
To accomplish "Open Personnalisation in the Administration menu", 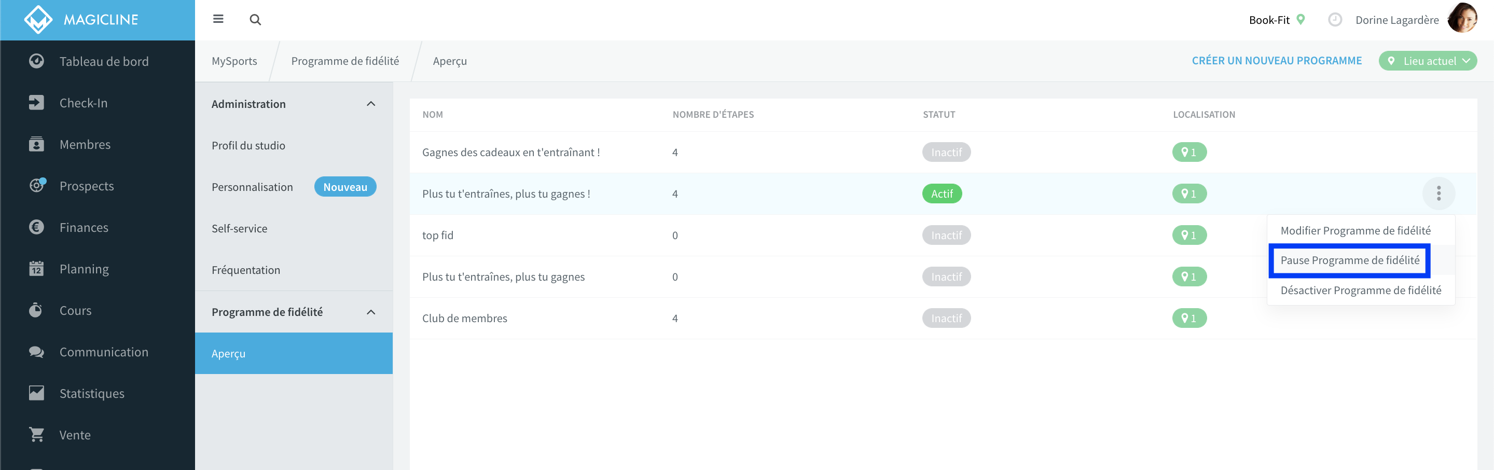I will [x=252, y=187].
